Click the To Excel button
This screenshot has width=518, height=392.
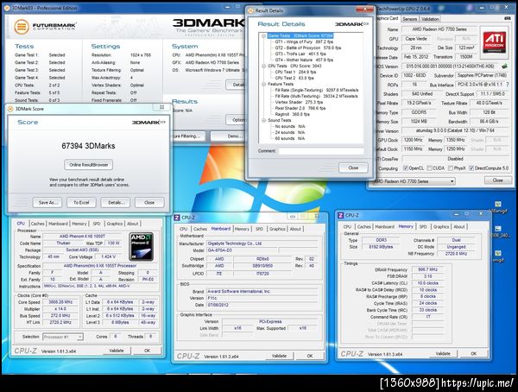click(81, 203)
